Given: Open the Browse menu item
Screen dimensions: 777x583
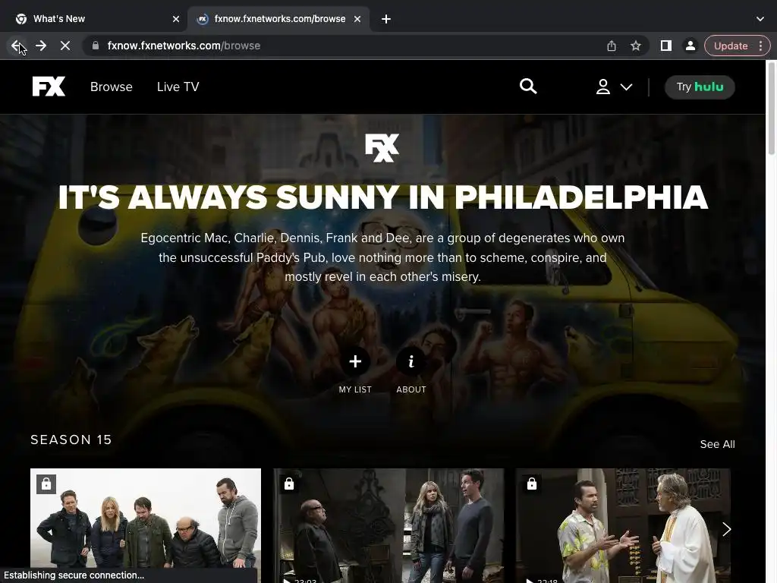Looking at the screenshot, I should [x=112, y=87].
